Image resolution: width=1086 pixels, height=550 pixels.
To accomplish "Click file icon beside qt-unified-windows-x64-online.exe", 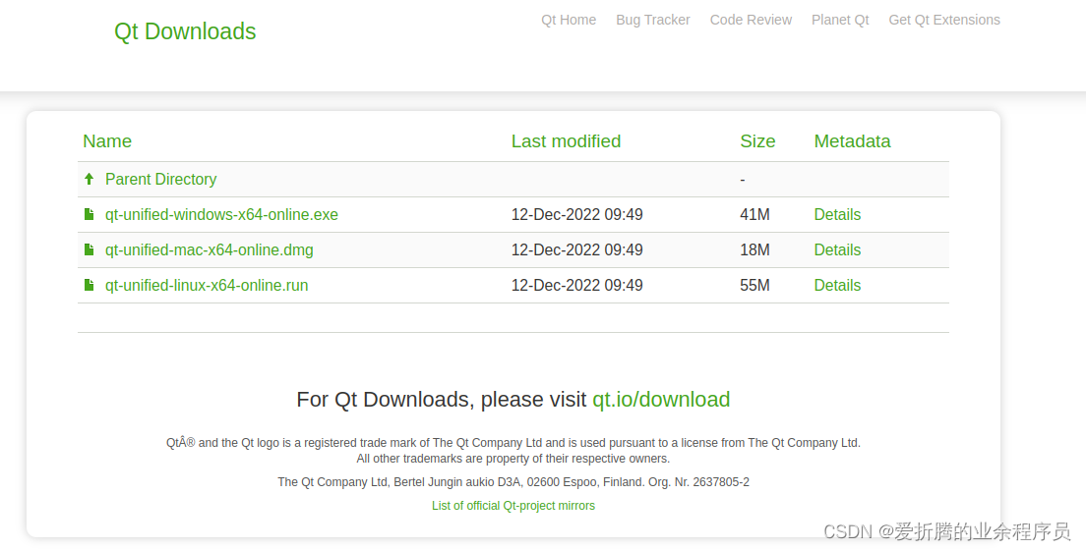I will (x=89, y=214).
